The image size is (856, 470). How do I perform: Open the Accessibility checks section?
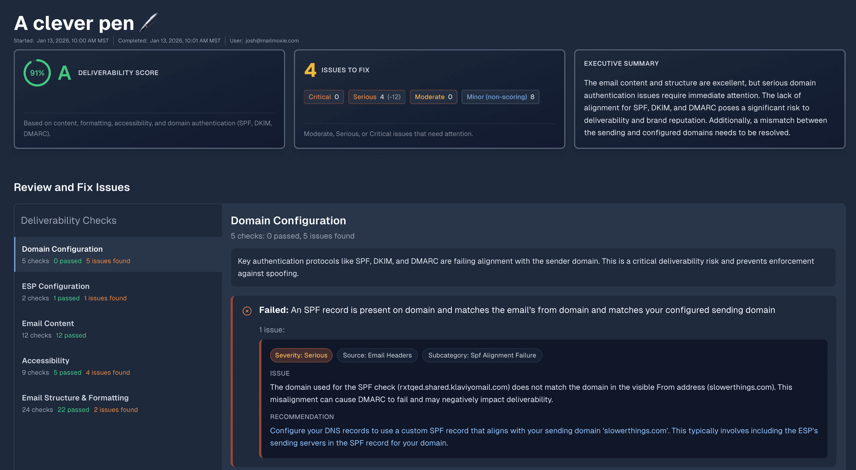point(45,360)
